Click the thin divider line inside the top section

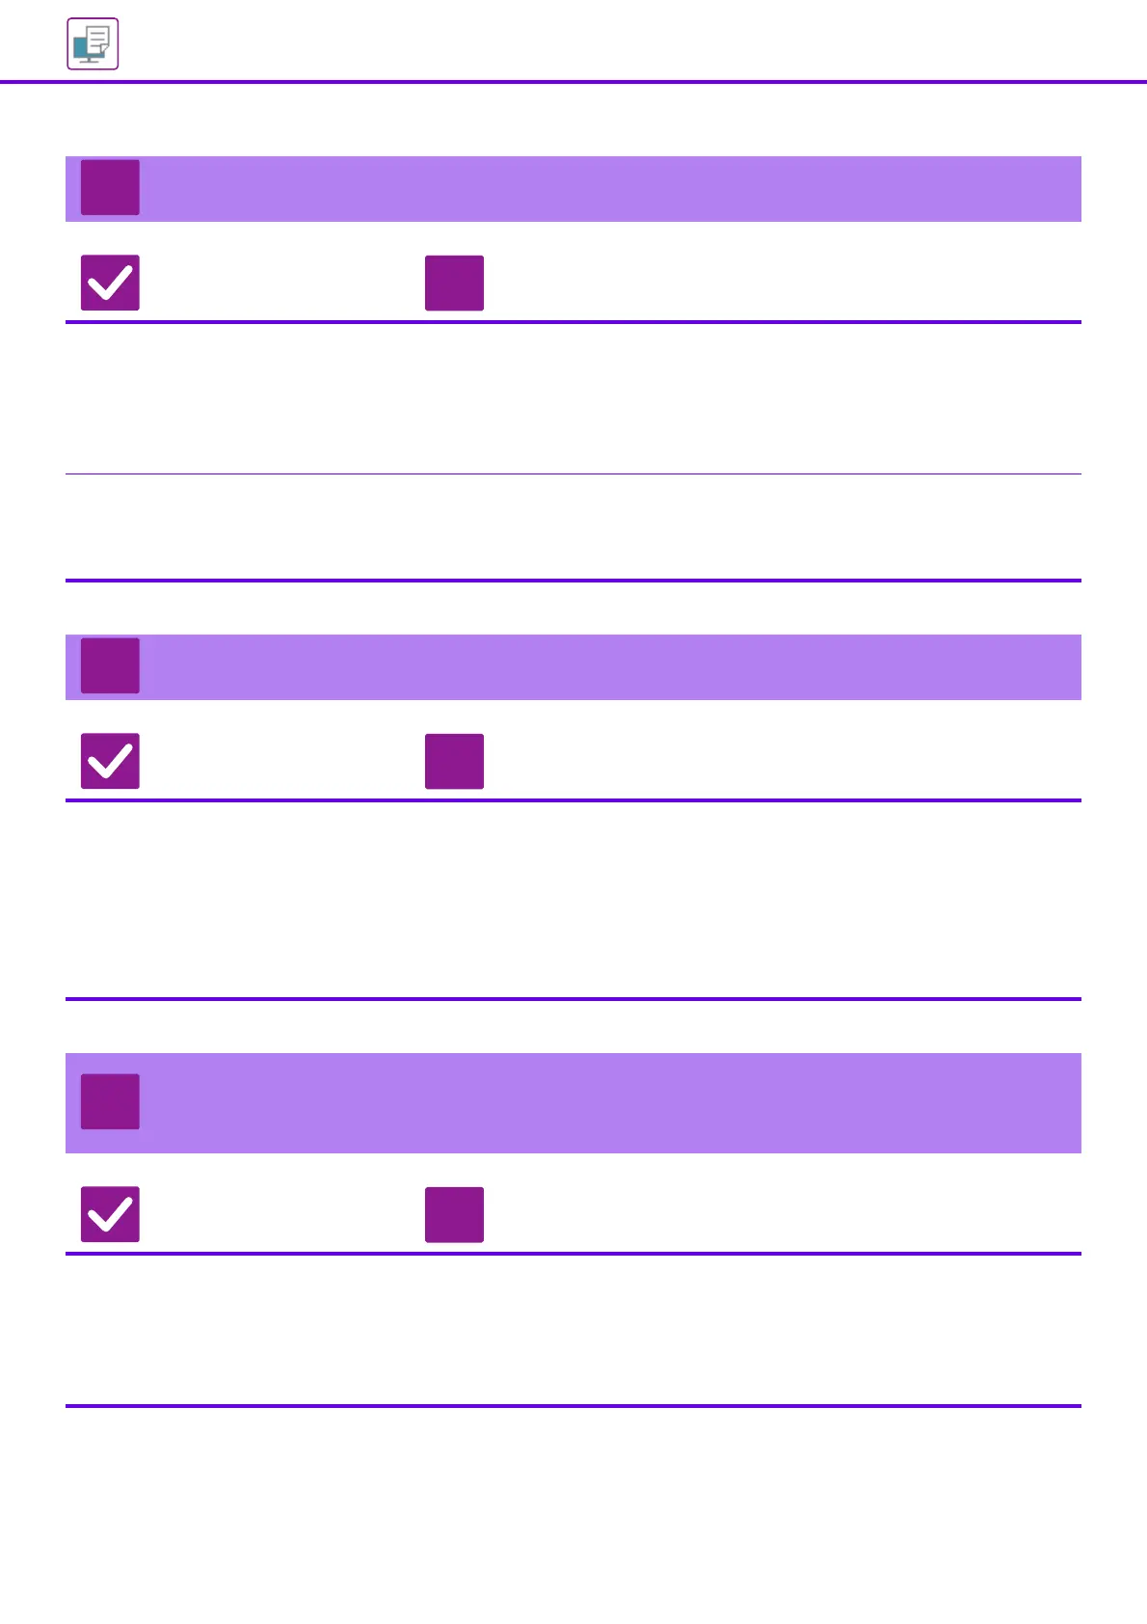coord(573,474)
